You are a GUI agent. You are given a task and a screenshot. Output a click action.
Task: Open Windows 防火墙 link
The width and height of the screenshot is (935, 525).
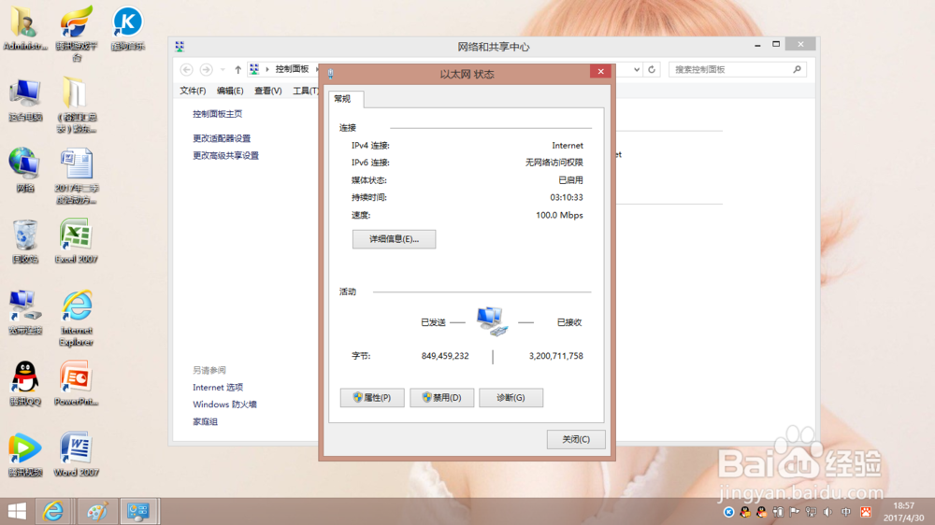tap(224, 404)
